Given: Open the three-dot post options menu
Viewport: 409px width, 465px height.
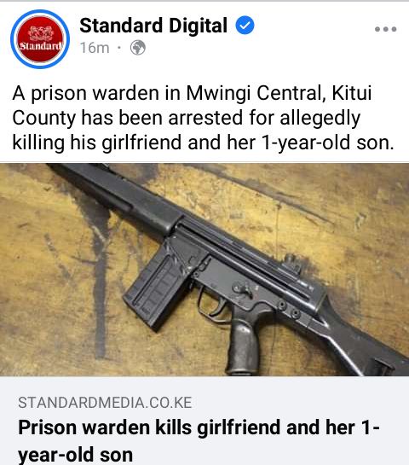Looking at the screenshot, I should (x=385, y=29).
